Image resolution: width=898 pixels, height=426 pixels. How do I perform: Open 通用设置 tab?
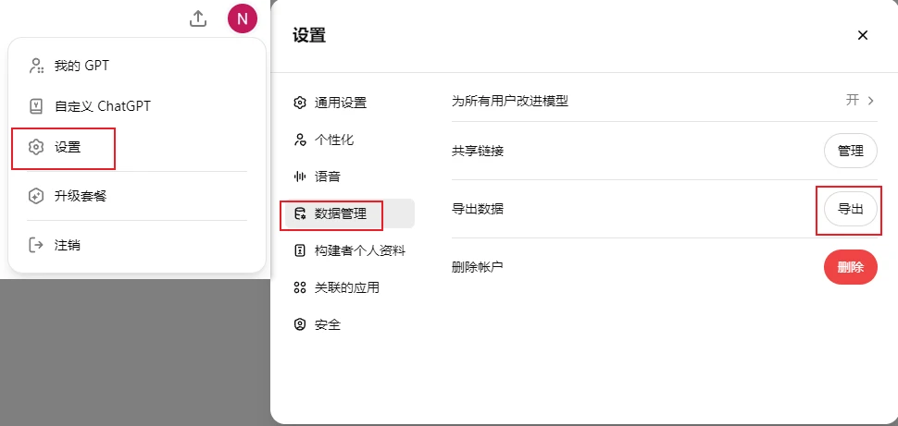tap(340, 103)
